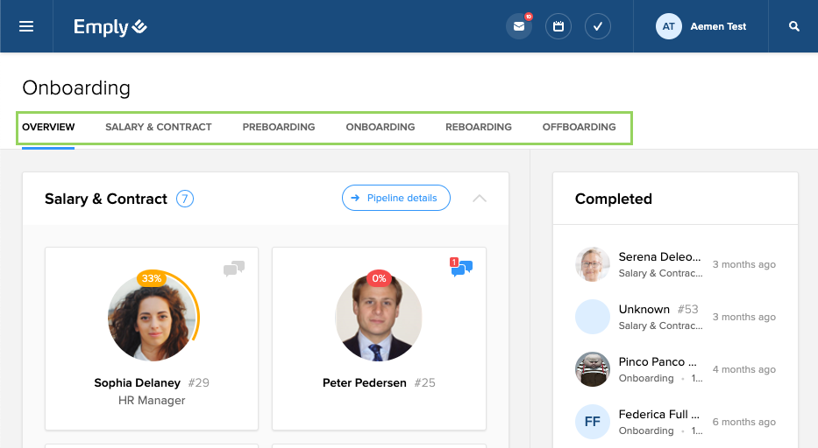Open the calendar icon in header

coord(558,26)
